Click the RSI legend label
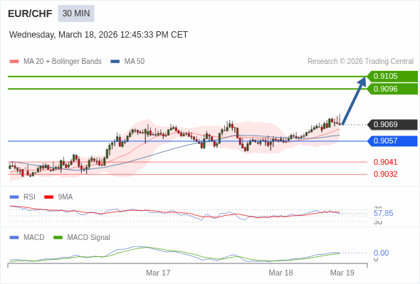 (29, 197)
